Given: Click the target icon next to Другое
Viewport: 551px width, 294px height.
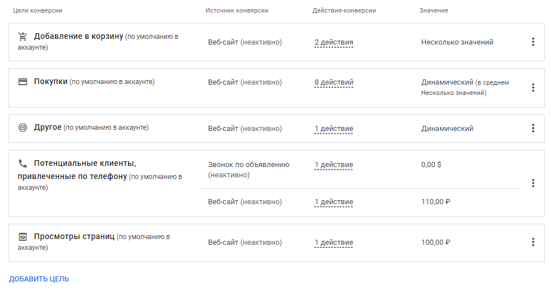Looking at the screenshot, I should [x=23, y=128].
